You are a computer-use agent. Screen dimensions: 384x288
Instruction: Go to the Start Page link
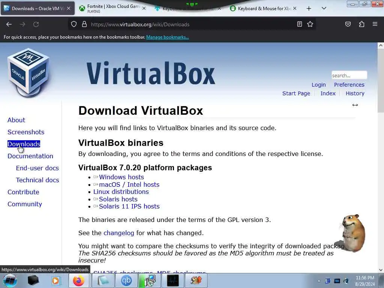[296, 93]
